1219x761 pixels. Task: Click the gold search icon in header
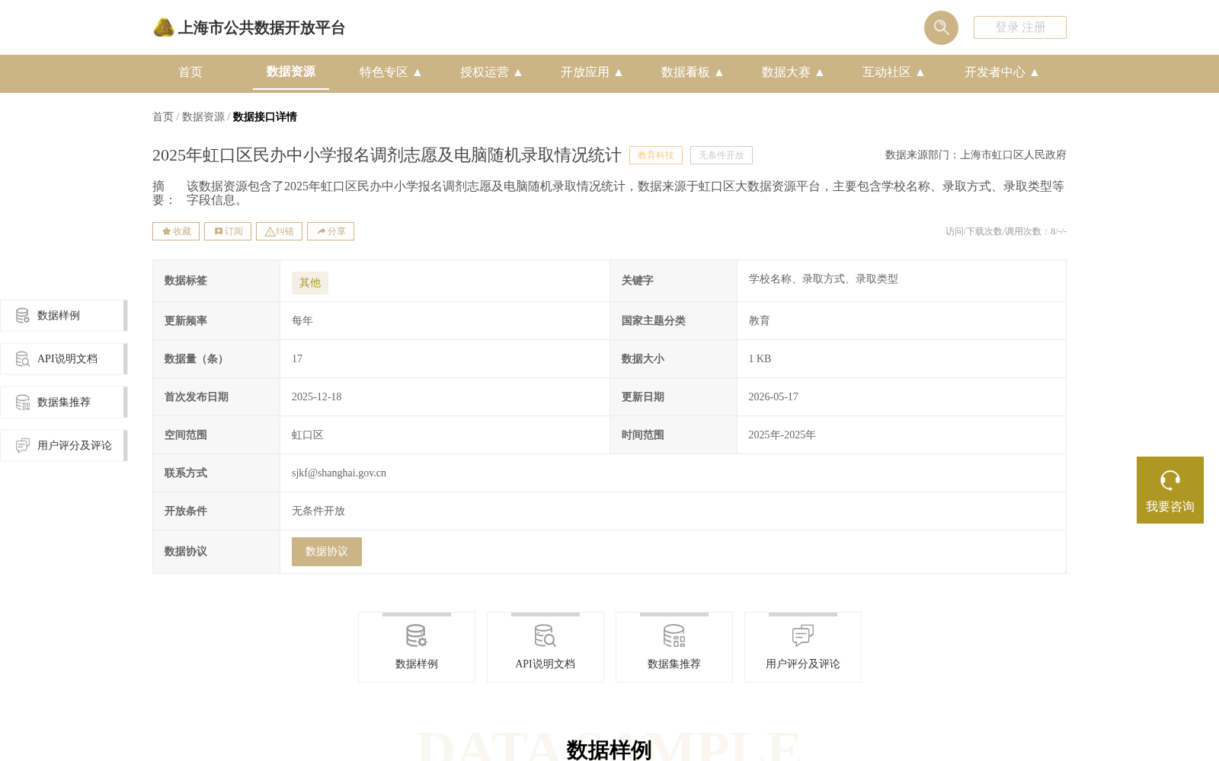[941, 27]
